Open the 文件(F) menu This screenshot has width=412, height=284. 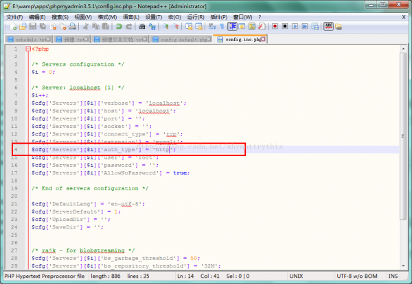pos(14,17)
